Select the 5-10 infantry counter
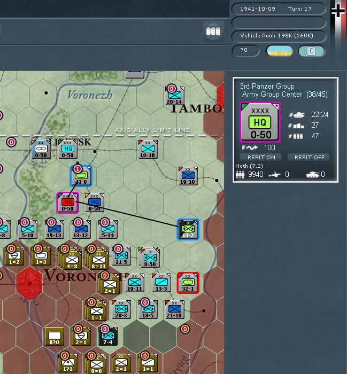 tap(28, 229)
